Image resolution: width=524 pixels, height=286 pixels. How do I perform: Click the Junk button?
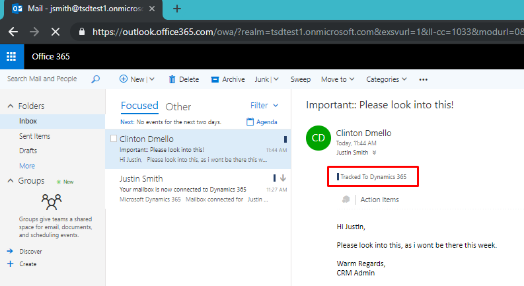click(262, 79)
